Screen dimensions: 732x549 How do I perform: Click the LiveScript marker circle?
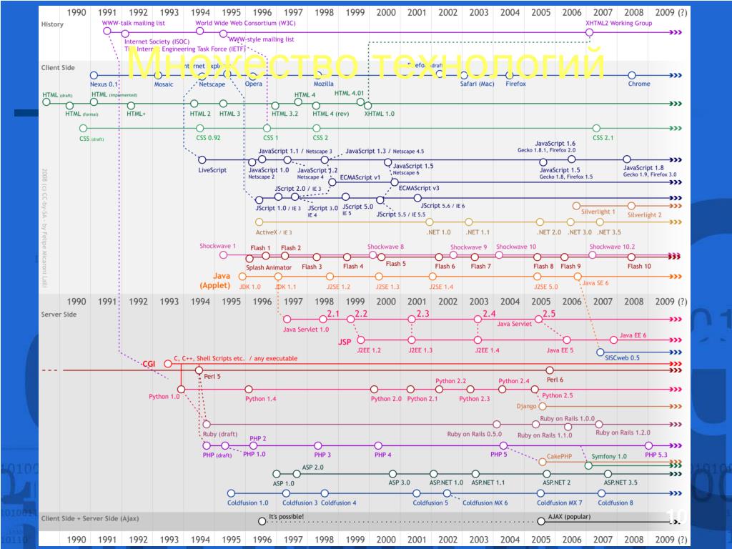coord(202,159)
